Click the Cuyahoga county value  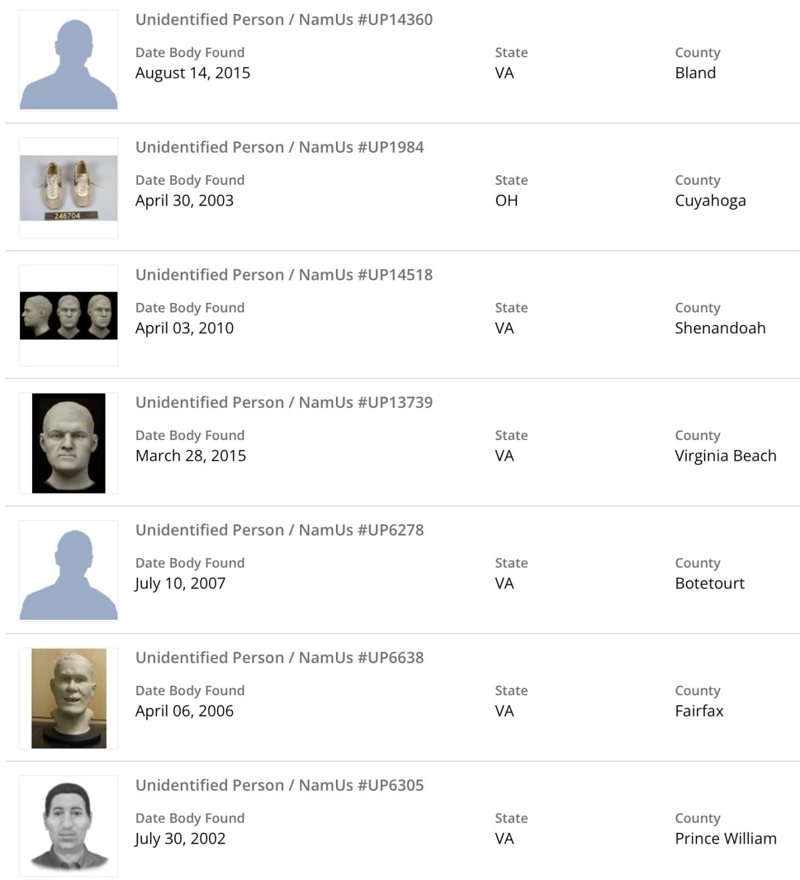pos(710,201)
